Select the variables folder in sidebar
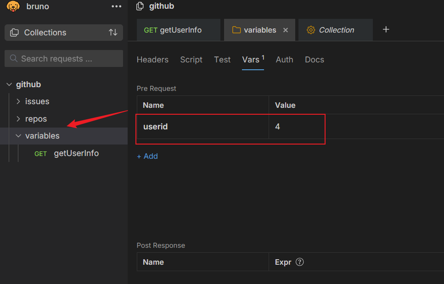 [x=42, y=136]
